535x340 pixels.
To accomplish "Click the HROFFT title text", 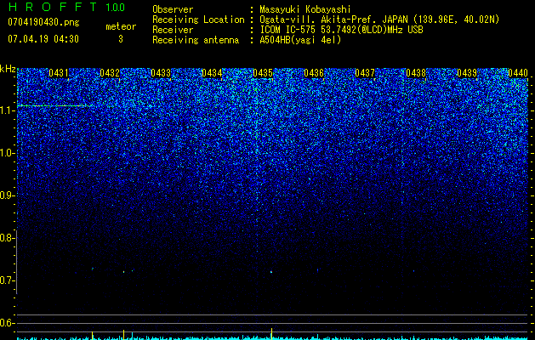I will (53, 7).
